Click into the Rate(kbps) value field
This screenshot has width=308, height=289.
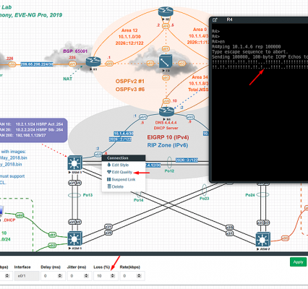pyautogui.click(x=132, y=276)
